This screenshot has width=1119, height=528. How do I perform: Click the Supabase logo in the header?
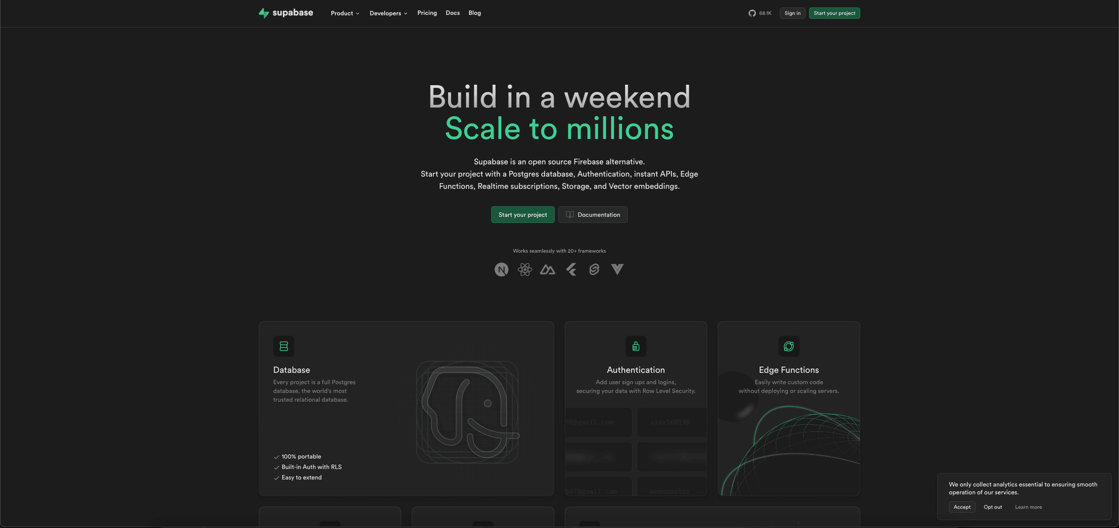[x=286, y=13]
